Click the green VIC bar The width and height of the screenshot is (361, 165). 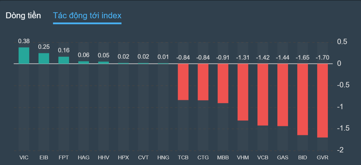pos(24,56)
